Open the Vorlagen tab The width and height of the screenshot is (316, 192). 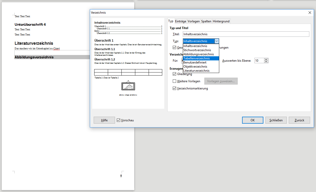click(194, 21)
